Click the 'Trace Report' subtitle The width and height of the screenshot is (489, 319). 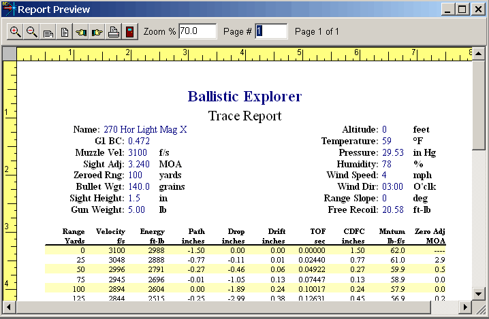tap(245, 116)
